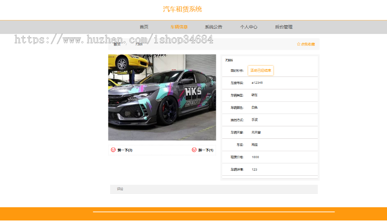This screenshot has width=387, height=223.
Task: Click the 首页 breadcrumb link
Action: coord(117,44)
